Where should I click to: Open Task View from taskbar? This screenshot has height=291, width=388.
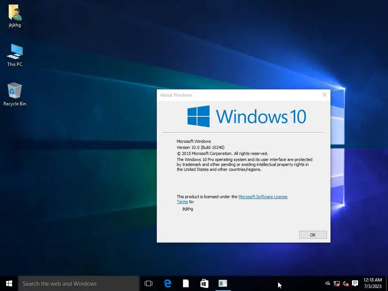(x=149, y=283)
